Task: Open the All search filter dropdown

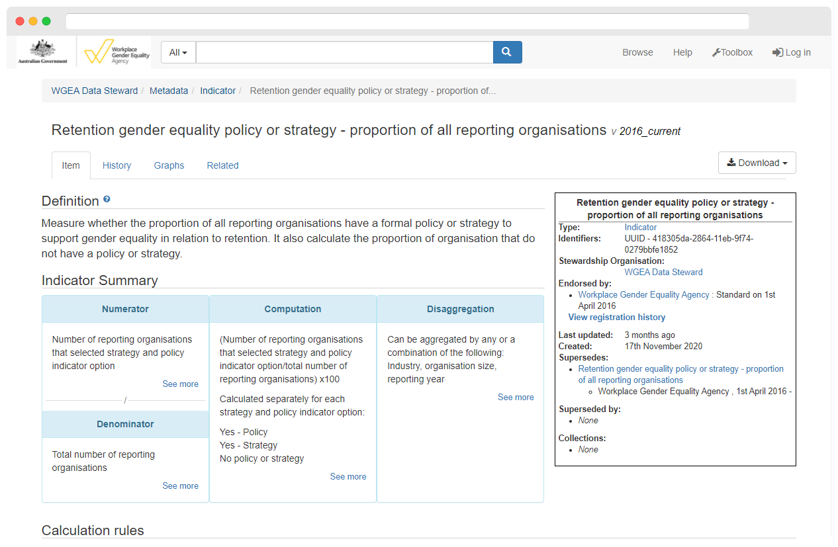Action: click(x=178, y=52)
